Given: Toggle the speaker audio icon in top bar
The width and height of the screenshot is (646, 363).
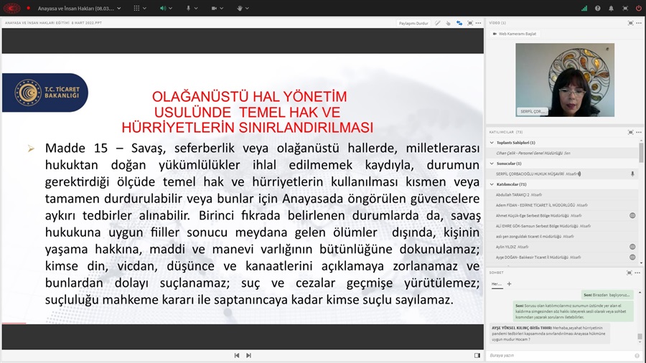Looking at the screenshot, I should [162, 8].
